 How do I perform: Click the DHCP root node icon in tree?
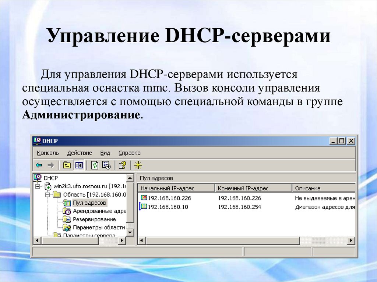point(38,178)
